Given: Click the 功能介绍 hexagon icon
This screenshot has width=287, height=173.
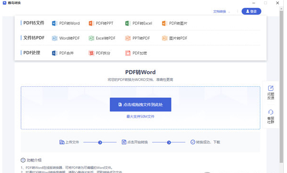Looking at the screenshot, I should point(23,160).
